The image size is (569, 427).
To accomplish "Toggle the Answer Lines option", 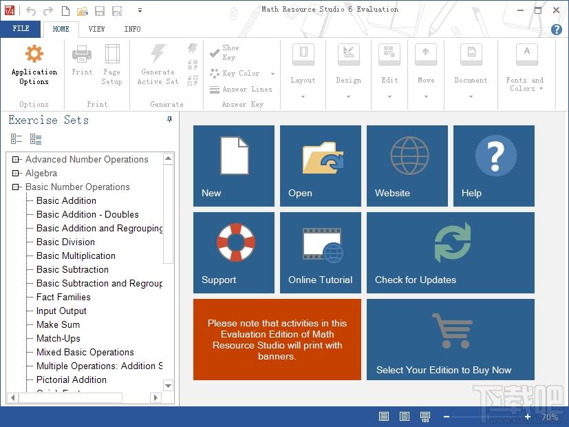I will pos(241,90).
